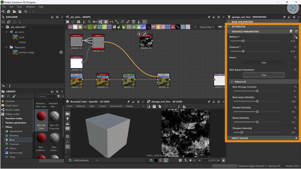Click the open folder icon in main toolbar
Screen dimensions: 301x169
click(14, 12)
